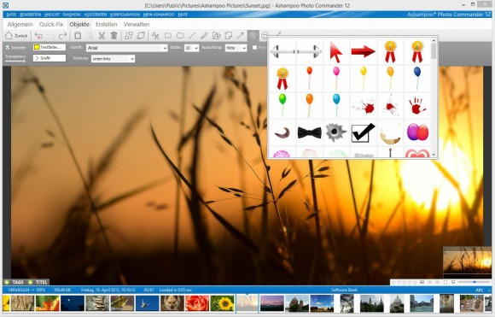
Task: Insert the pink balloon clipart
Action: click(336, 79)
